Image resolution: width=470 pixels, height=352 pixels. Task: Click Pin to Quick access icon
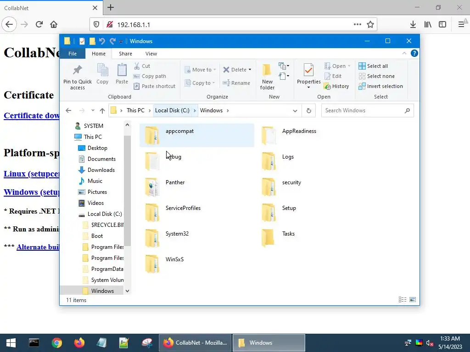click(x=77, y=70)
